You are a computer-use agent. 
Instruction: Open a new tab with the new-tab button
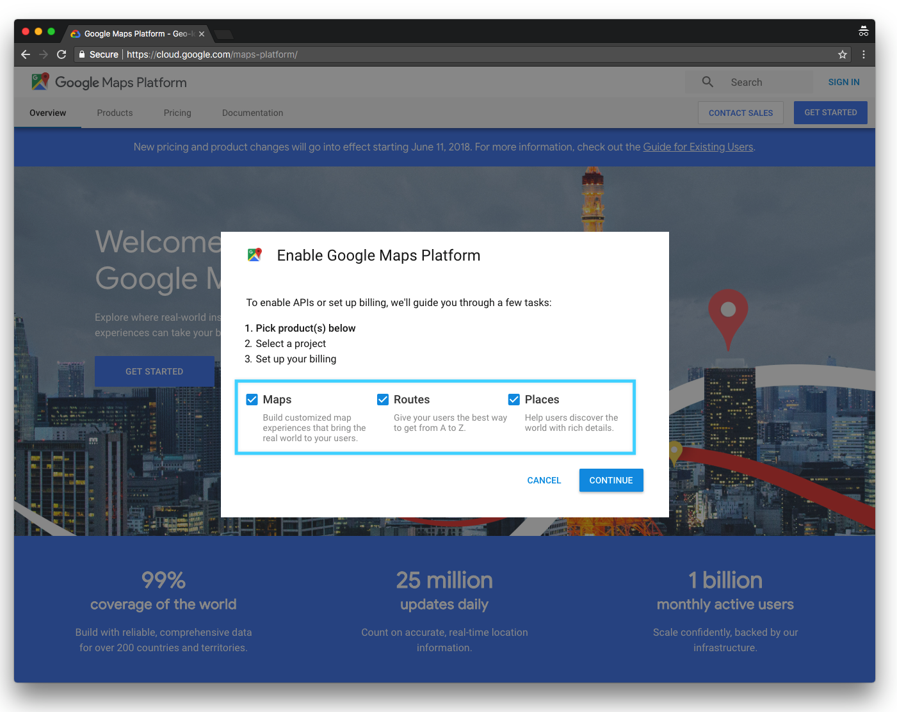point(223,34)
